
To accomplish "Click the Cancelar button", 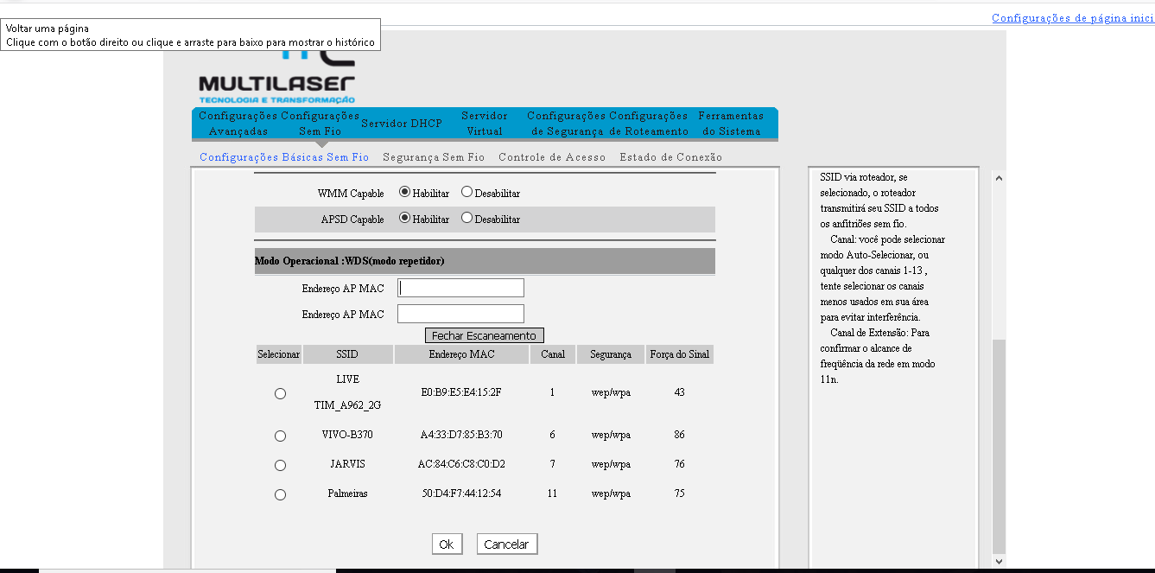I will point(507,544).
